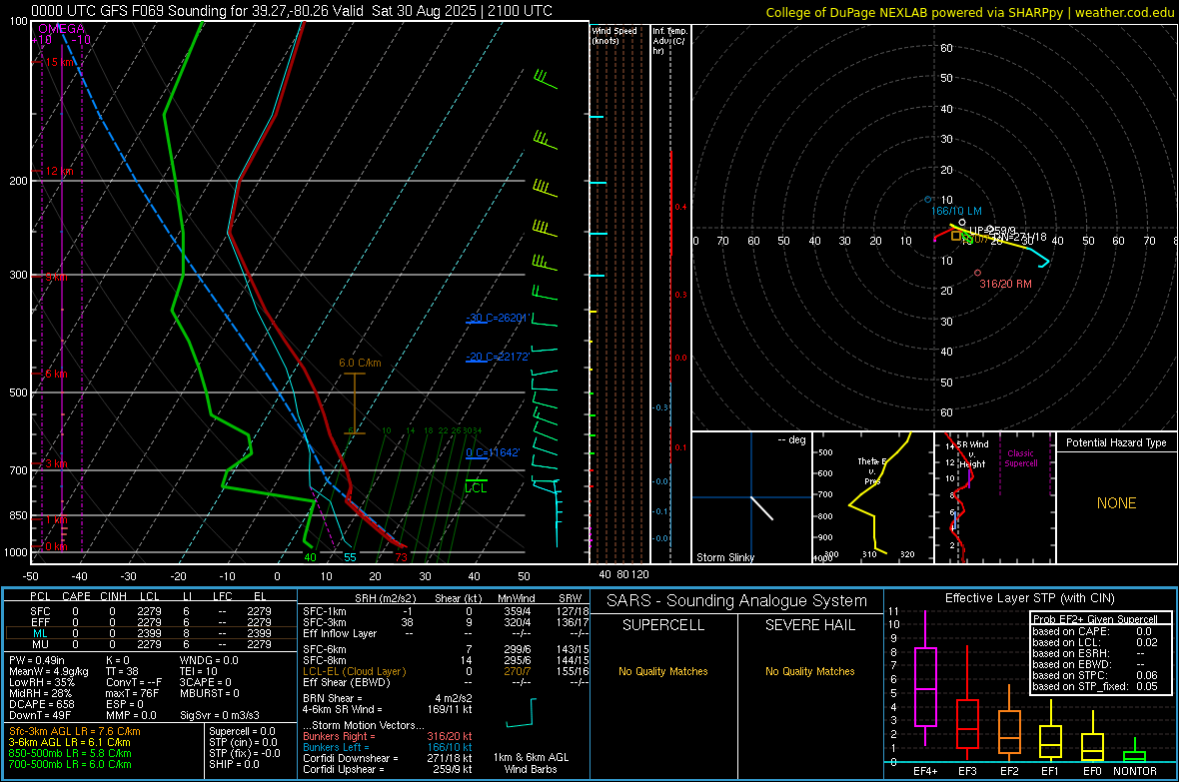Select the MU parcel row
Image resolution: width=1179 pixels, height=782 pixels.
(150, 644)
